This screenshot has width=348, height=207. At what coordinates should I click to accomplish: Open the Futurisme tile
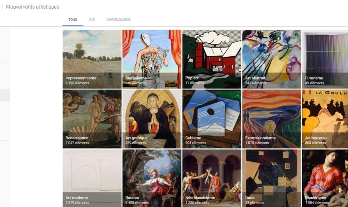coord(325,59)
